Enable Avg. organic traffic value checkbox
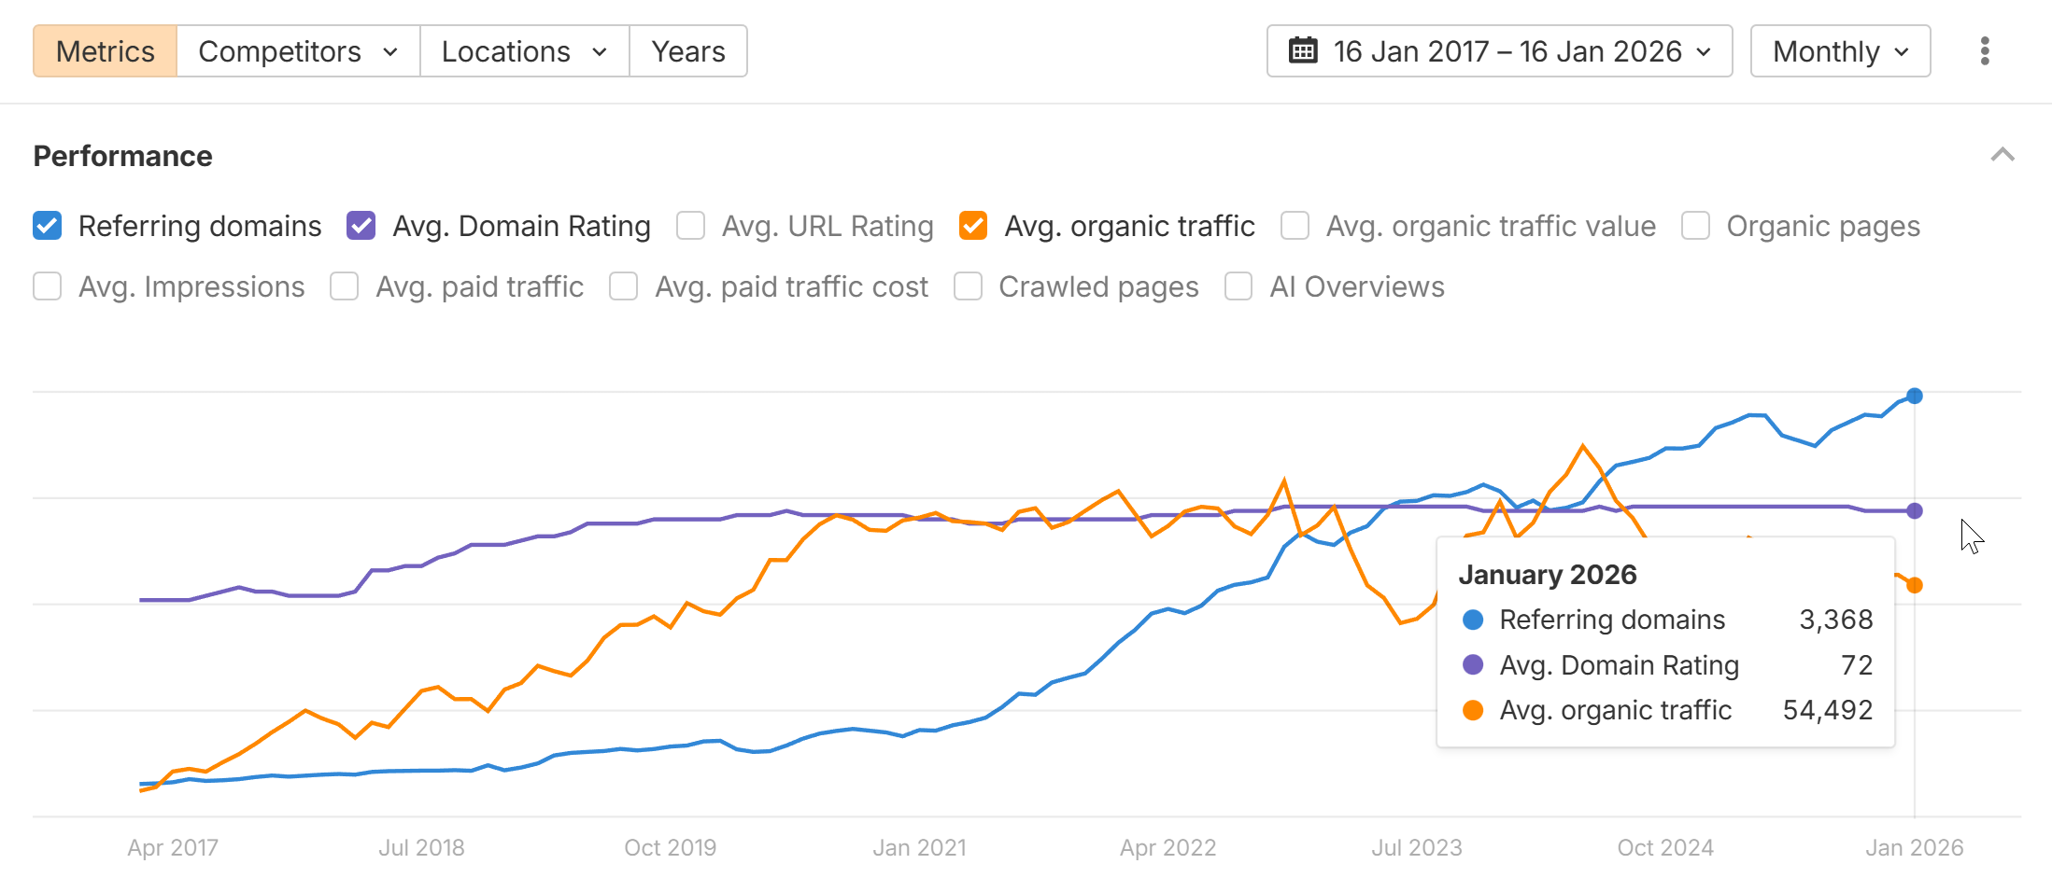The height and width of the screenshot is (878, 2052). click(x=1295, y=226)
